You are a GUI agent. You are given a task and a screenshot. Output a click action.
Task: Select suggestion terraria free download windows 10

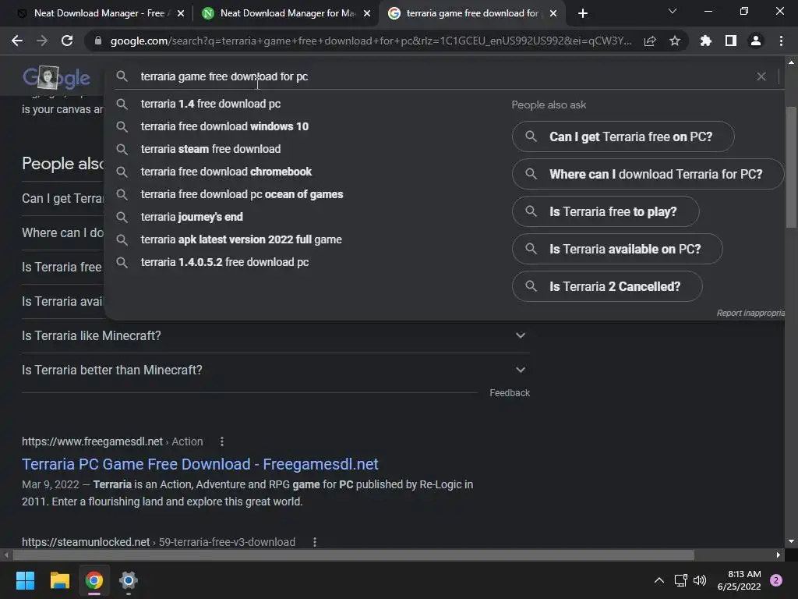224,126
